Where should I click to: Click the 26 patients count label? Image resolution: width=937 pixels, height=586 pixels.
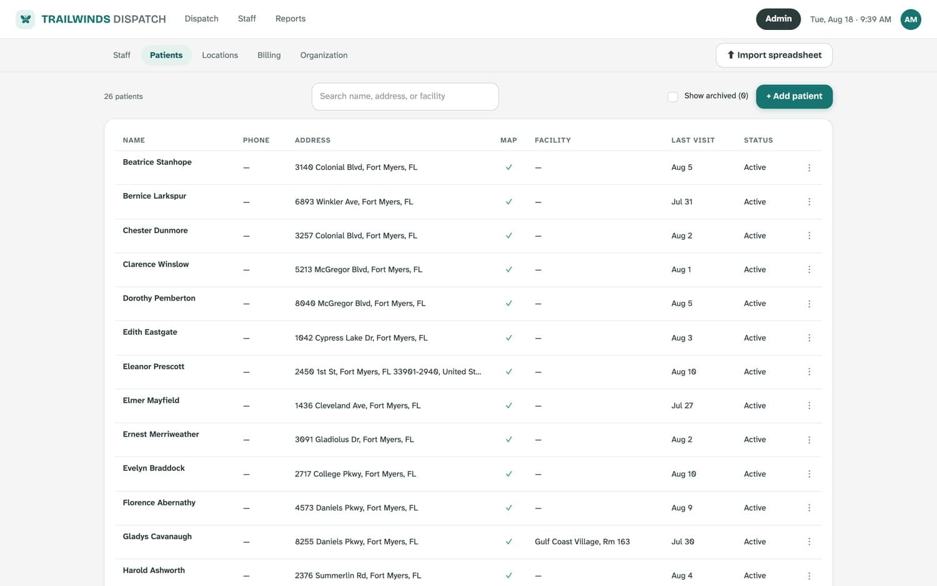point(123,96)
